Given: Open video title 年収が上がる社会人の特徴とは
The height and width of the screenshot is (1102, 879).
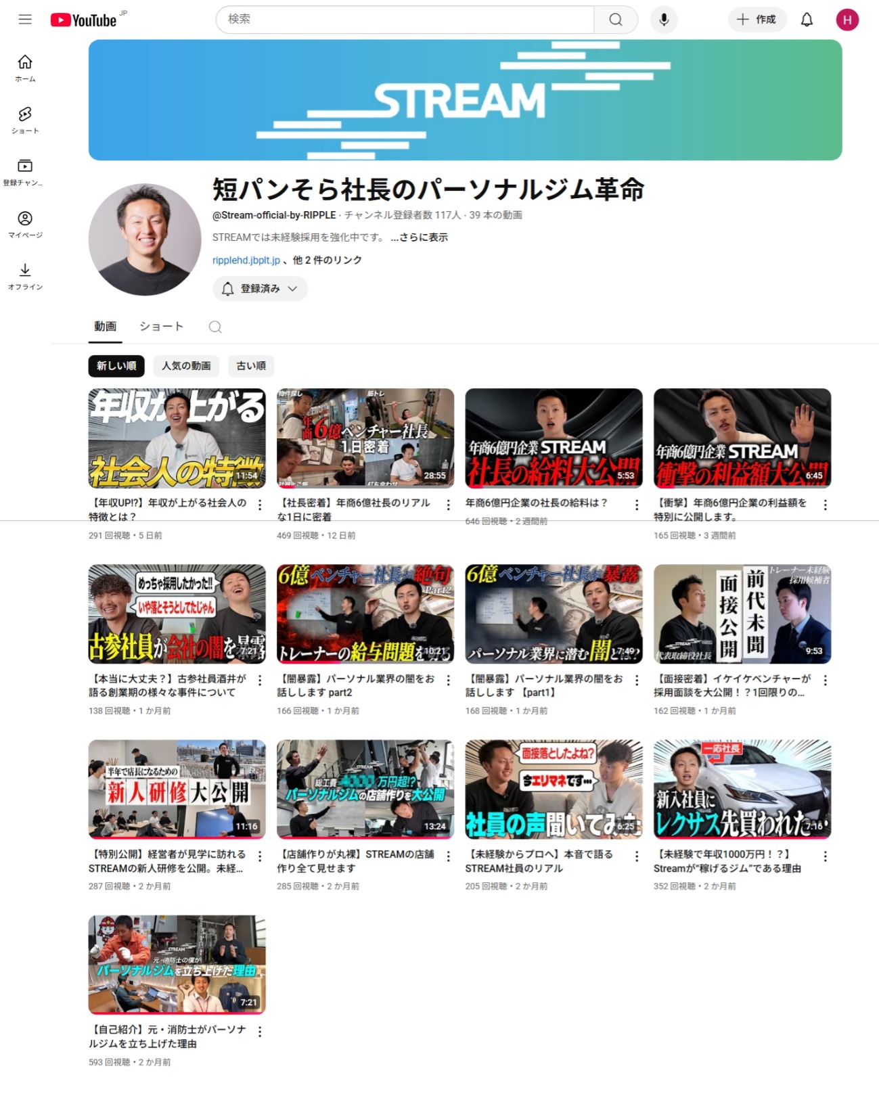Looking at the screenshot, I should tap(168, 510).
